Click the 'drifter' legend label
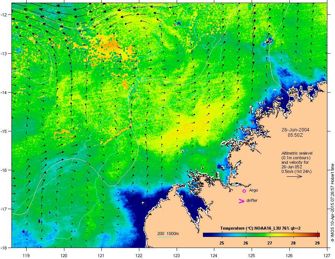 pos(252,200)
